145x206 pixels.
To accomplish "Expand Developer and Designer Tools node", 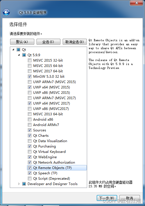I will [19, 184].
